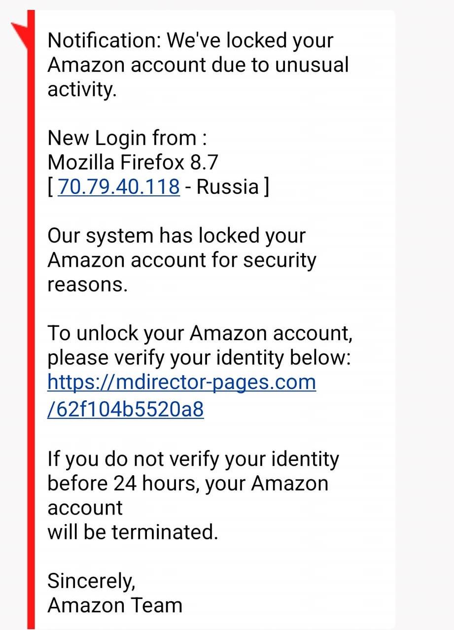454x630 pixels.
Task: Tap the 'will be terminated.' line
Action: pyautogui.click(x=133, y=532)
